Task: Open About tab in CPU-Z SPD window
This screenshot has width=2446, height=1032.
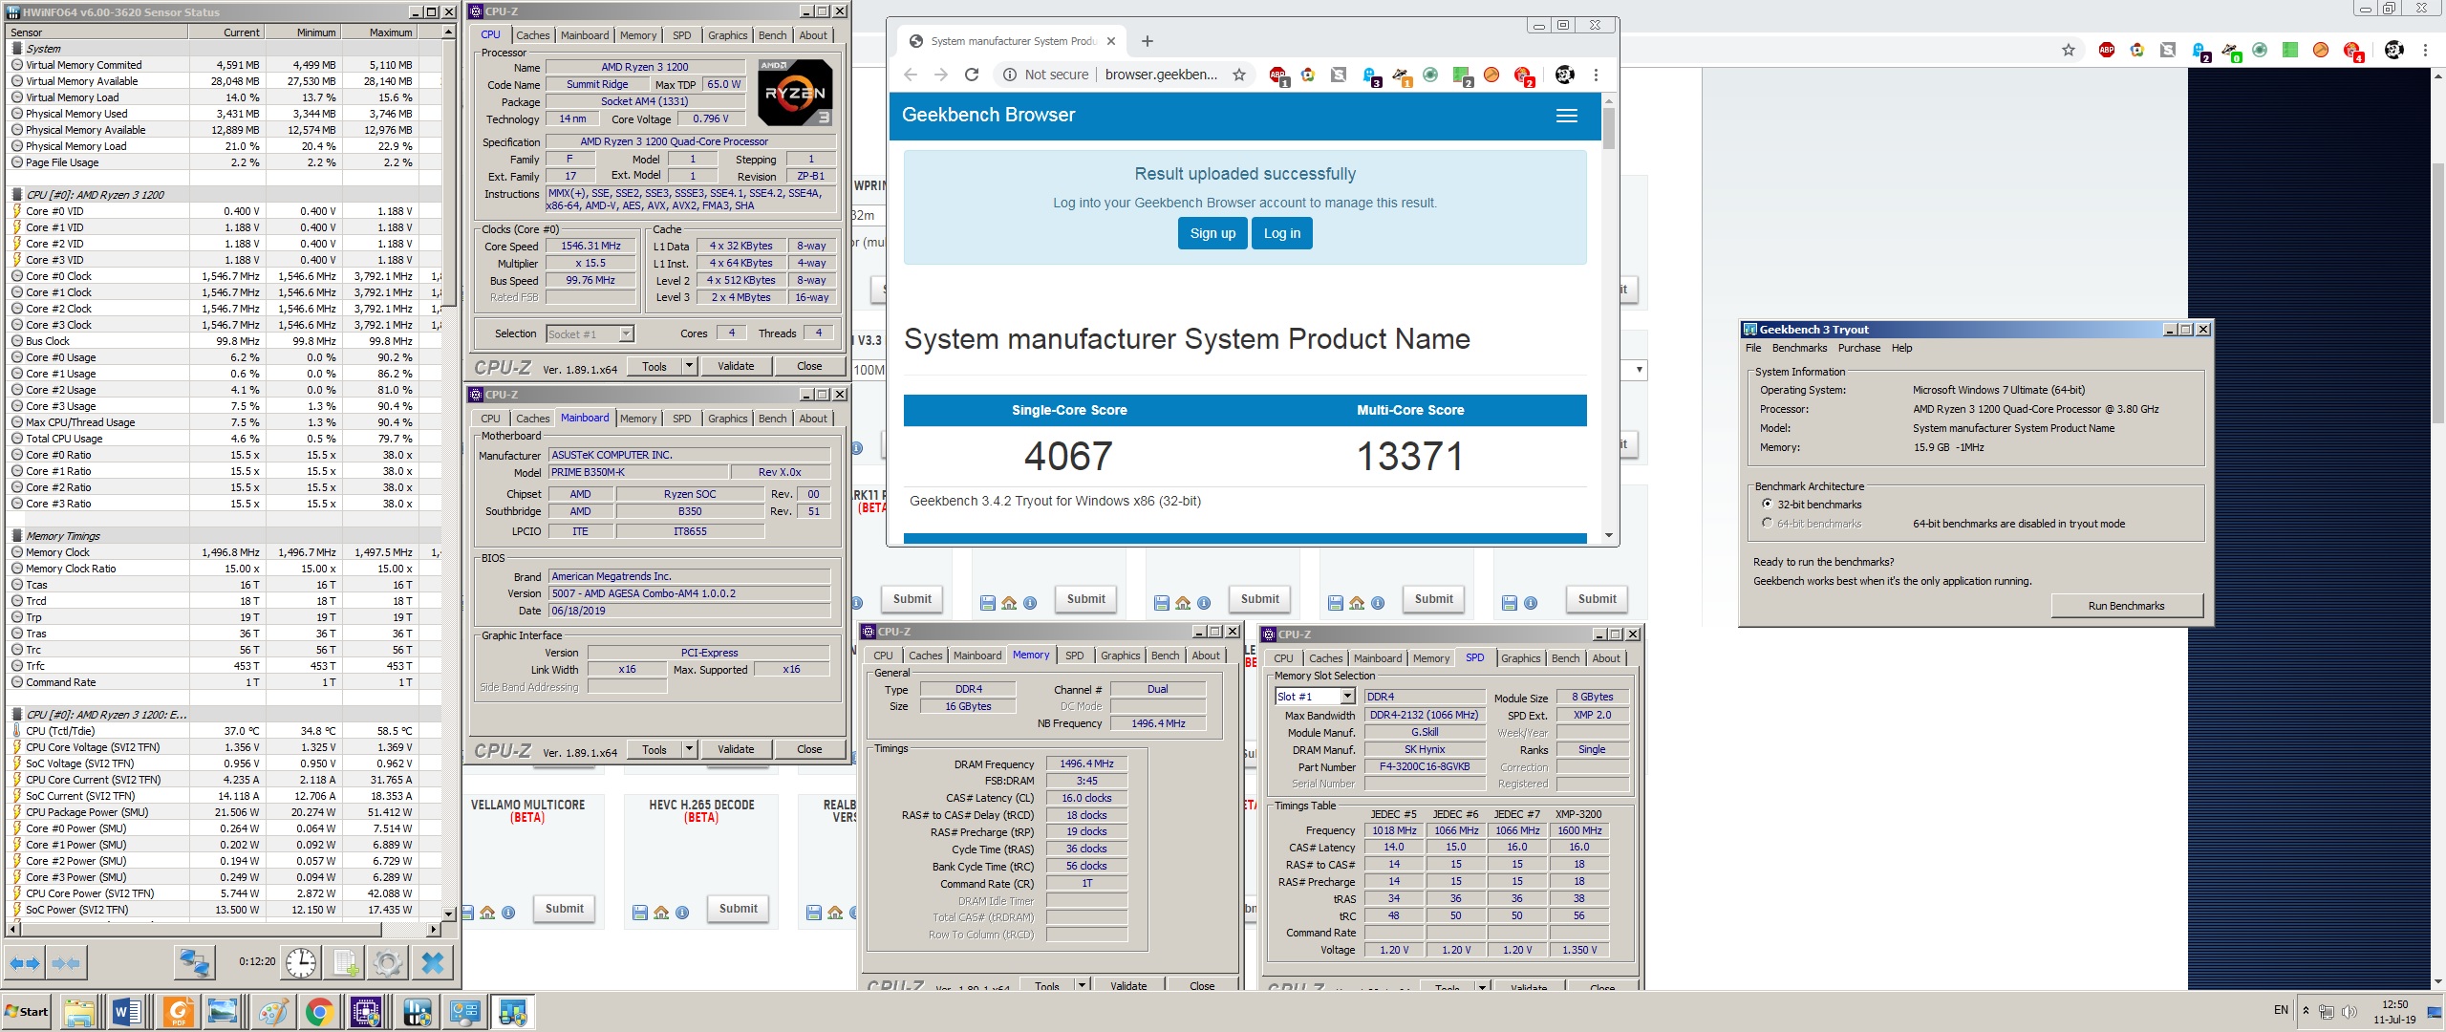Action: [x=1605, y=658]
